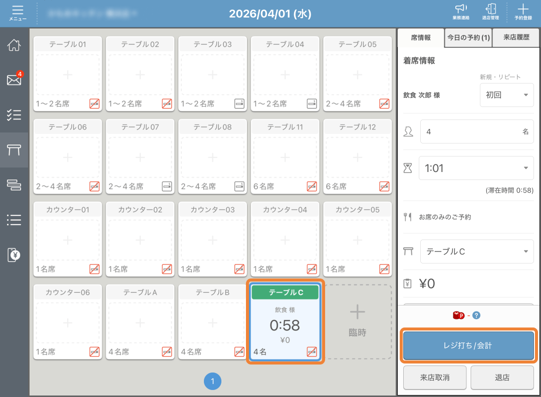Select the occupied テーブルC tile
The image size is (541, 397).
click(x=285, y=321)
